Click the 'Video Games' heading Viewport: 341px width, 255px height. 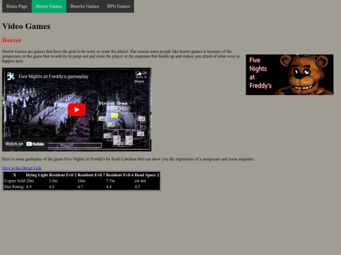coord(27,26)
